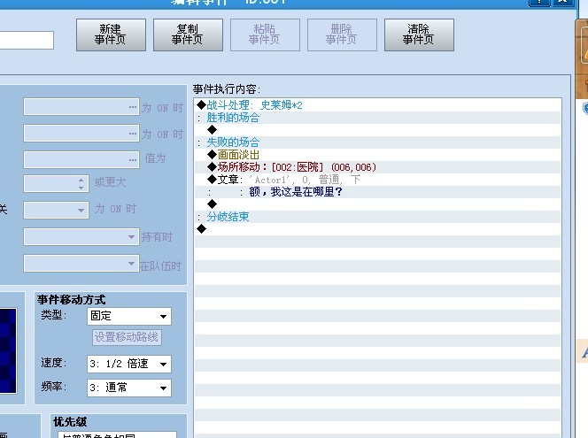Select the 场所移动 医院 command line
Screen dimensions: 588x438
(x=377, y=167)
